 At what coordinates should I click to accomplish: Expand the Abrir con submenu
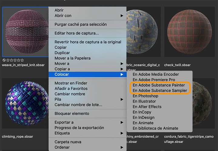pos(87,15)
